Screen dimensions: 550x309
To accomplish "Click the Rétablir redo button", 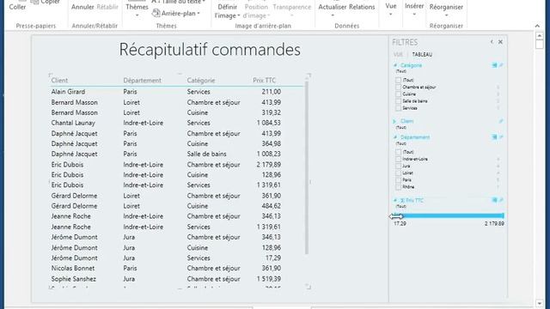I will coord(107,7).
